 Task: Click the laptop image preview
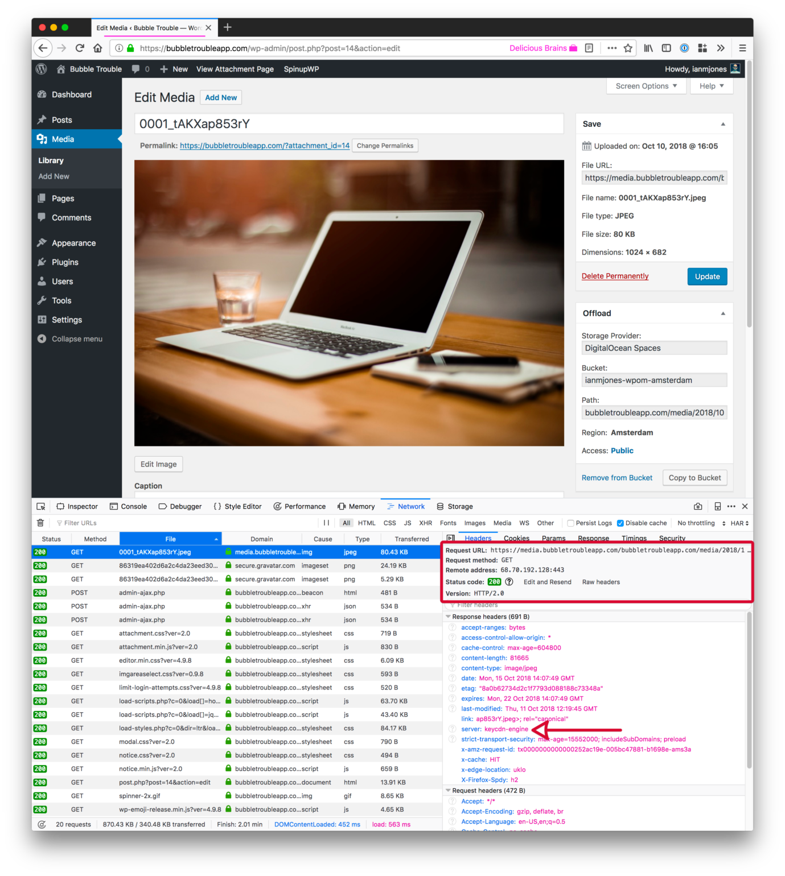click(349, 303)
